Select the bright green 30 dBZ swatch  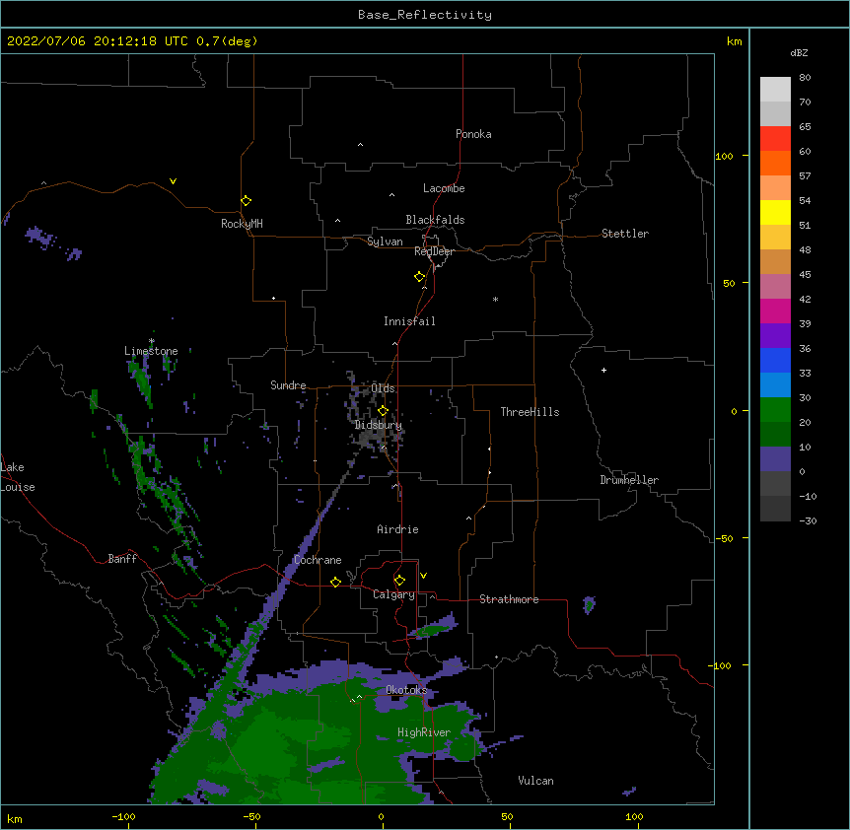(775, 410)
